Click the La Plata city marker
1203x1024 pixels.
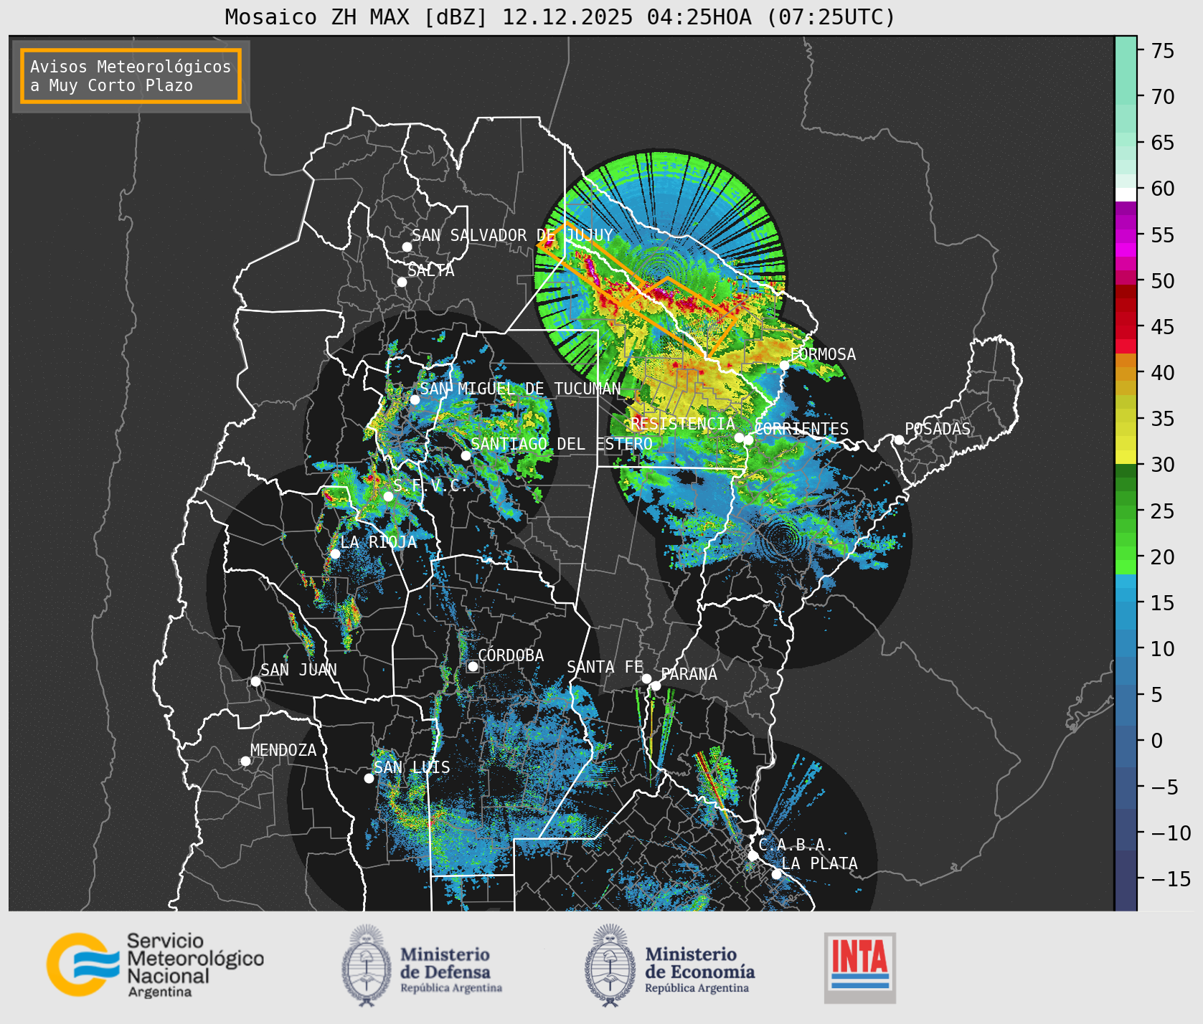[776, 873]
